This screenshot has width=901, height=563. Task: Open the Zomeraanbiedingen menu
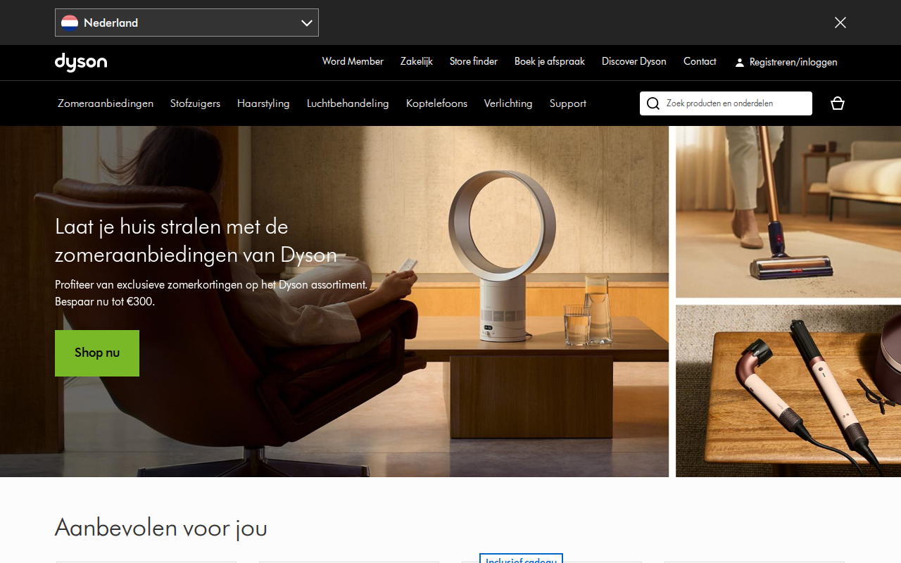point(106,103)
